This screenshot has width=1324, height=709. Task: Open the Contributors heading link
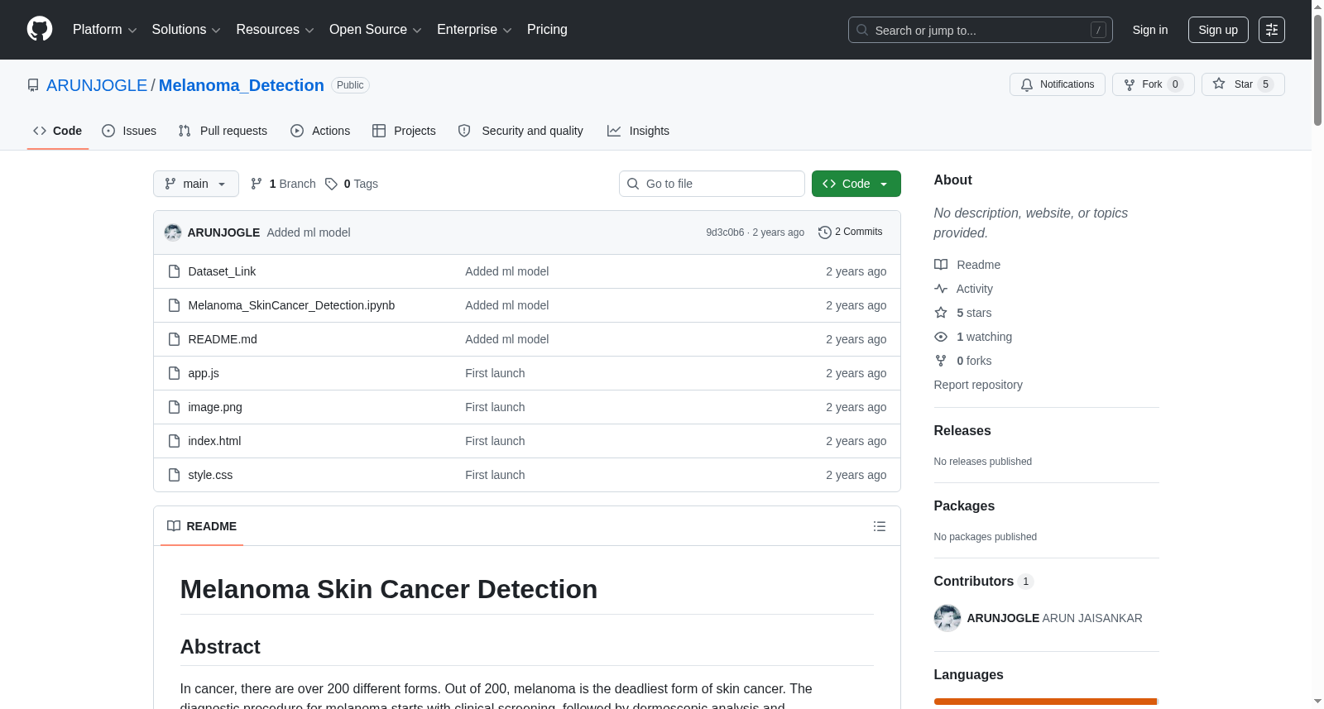pos(984,582)
